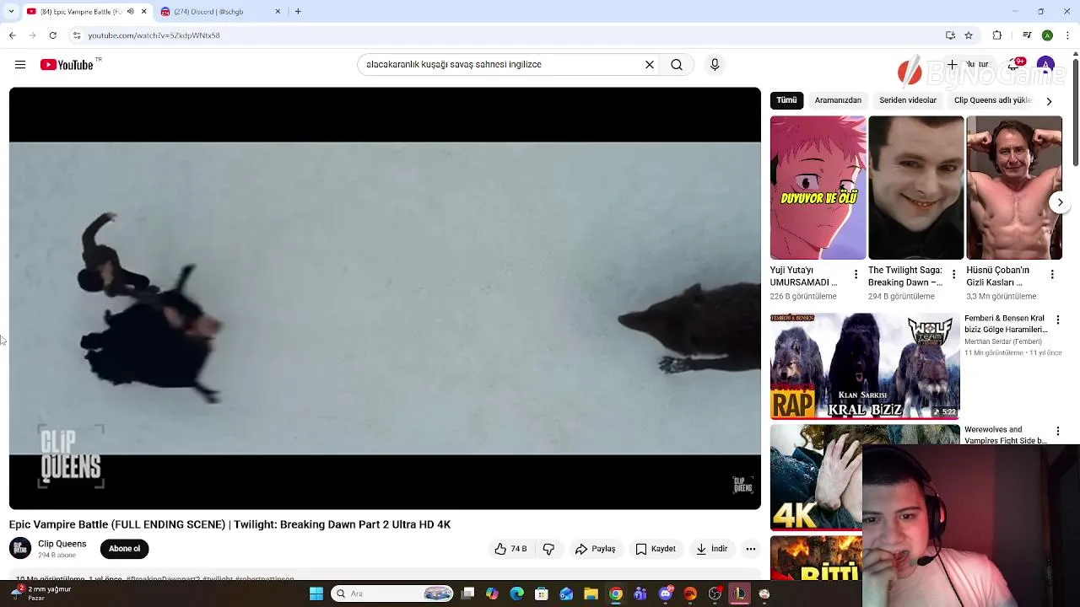Open the Hüsnü Çoban short thumbnail
This screenshot has height=607, width=1080.
1013,188
